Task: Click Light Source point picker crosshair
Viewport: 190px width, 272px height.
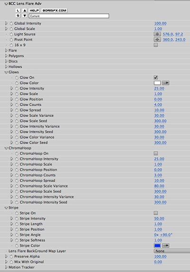Action: click(157, 34)
